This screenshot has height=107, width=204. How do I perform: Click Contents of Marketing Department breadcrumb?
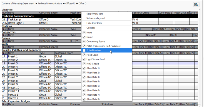18,4
